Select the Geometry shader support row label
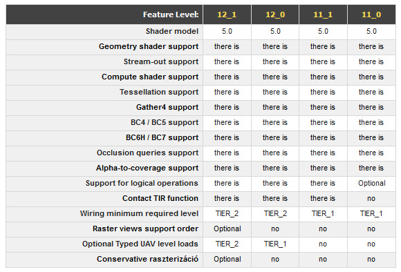Viewport: 401px width, 272px height. (x=149, y=46)
